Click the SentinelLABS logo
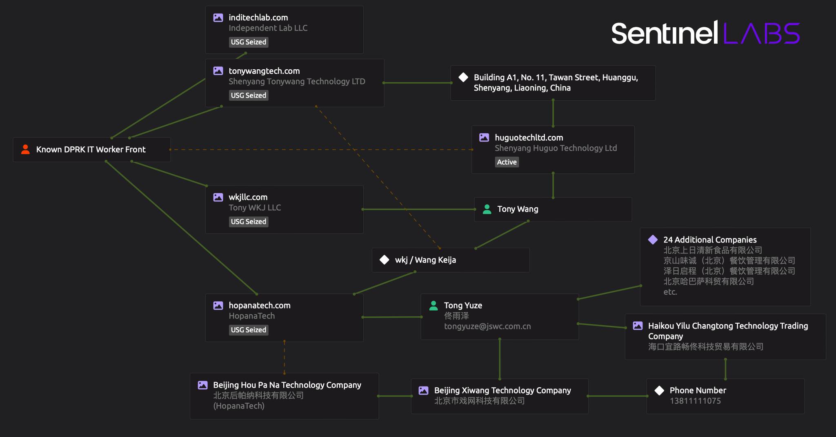Viewport: 836px width, 437px height. (x=705, y=33)
